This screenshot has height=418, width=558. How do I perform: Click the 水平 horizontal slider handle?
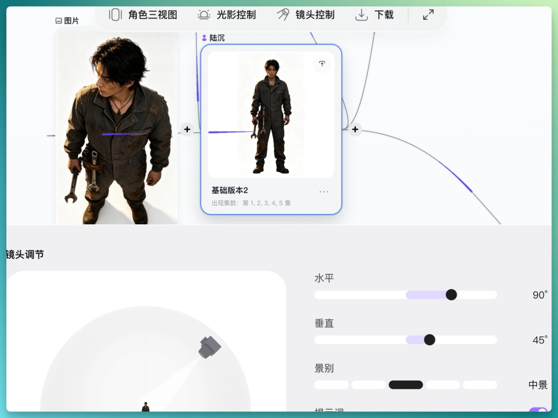point(451,295)
